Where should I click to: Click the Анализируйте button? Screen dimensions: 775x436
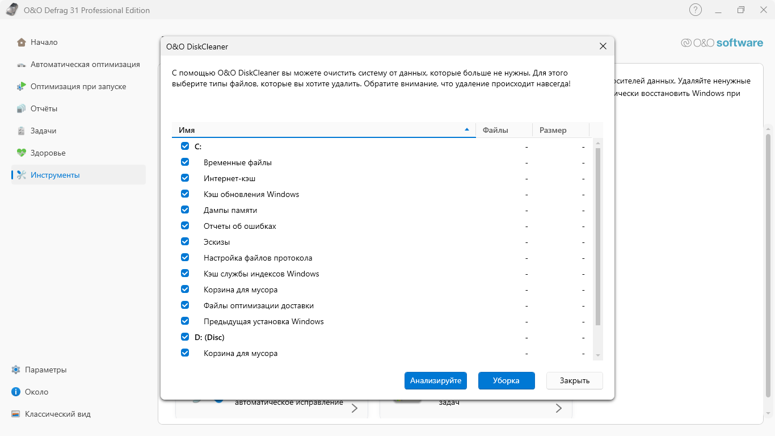[436, 380]
